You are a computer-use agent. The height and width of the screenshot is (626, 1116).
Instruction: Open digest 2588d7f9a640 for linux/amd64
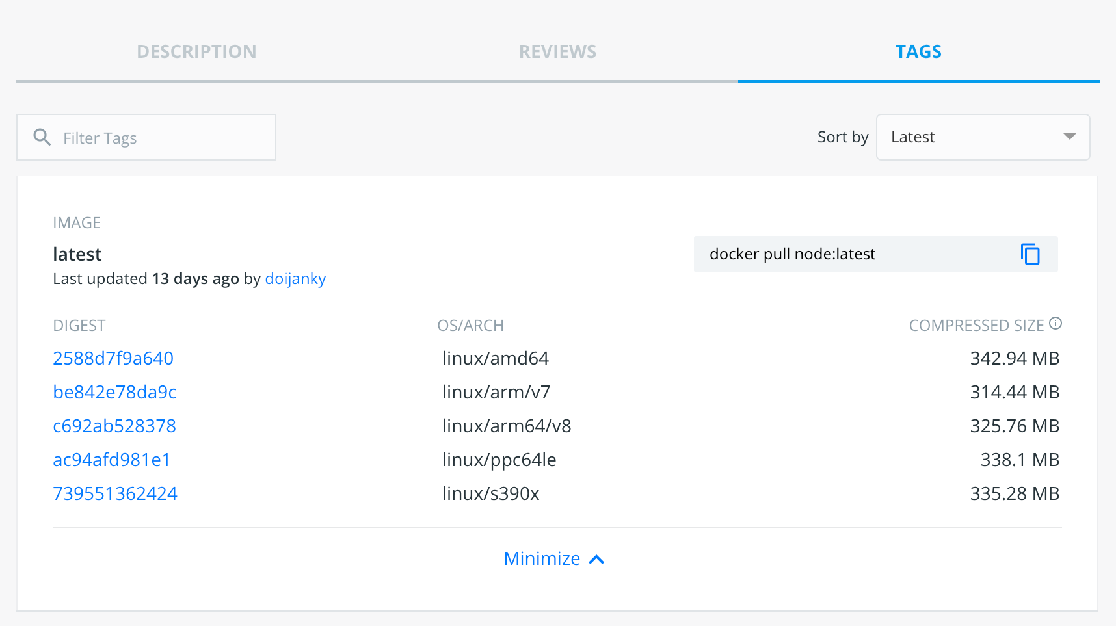(113, 358)
